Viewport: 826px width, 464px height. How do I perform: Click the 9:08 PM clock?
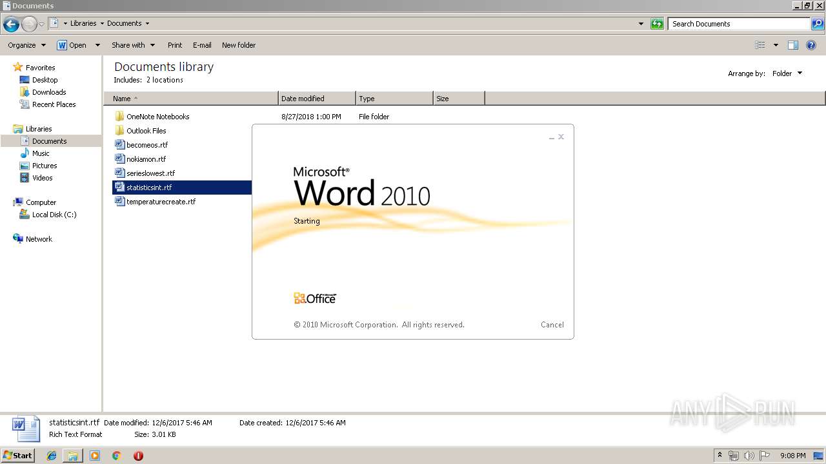(792, 456)
